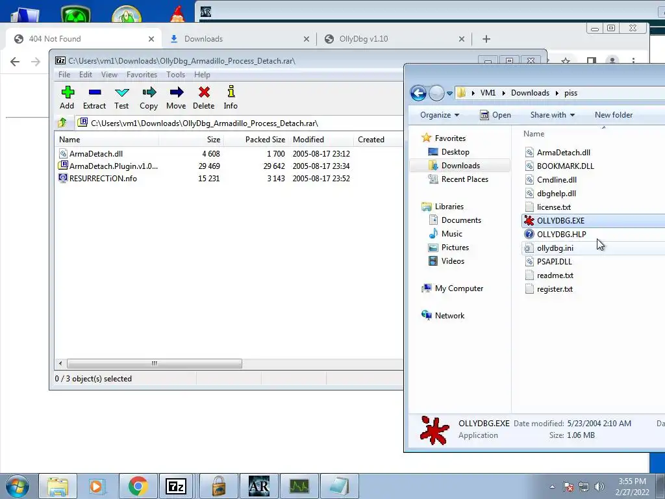This screenshot has width=665, height=499.
Task: Click the Extract icon in 7-Zip toolbar
Action: [95, 92]
